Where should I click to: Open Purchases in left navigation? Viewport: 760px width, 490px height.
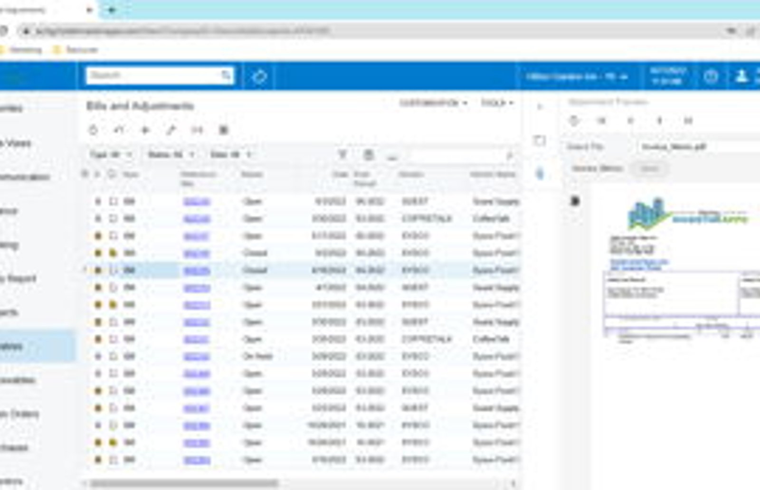(15, 447)
